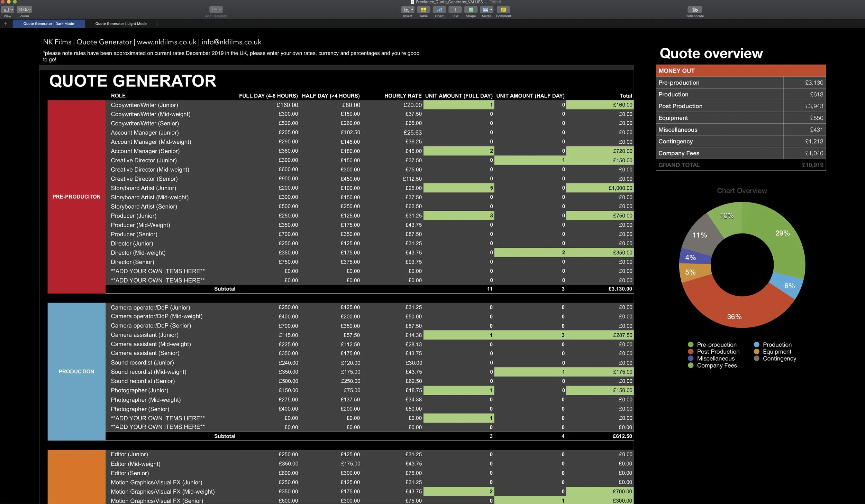Click the View panel icon

(6, 10)
